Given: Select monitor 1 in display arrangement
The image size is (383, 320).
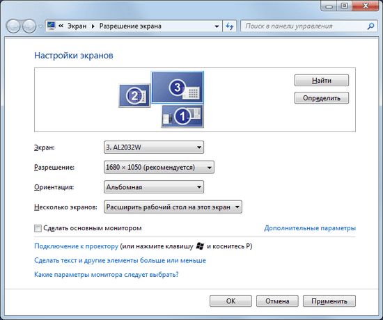Looking at the screenshot, I should pyautogui.click(x=182, y=116).
